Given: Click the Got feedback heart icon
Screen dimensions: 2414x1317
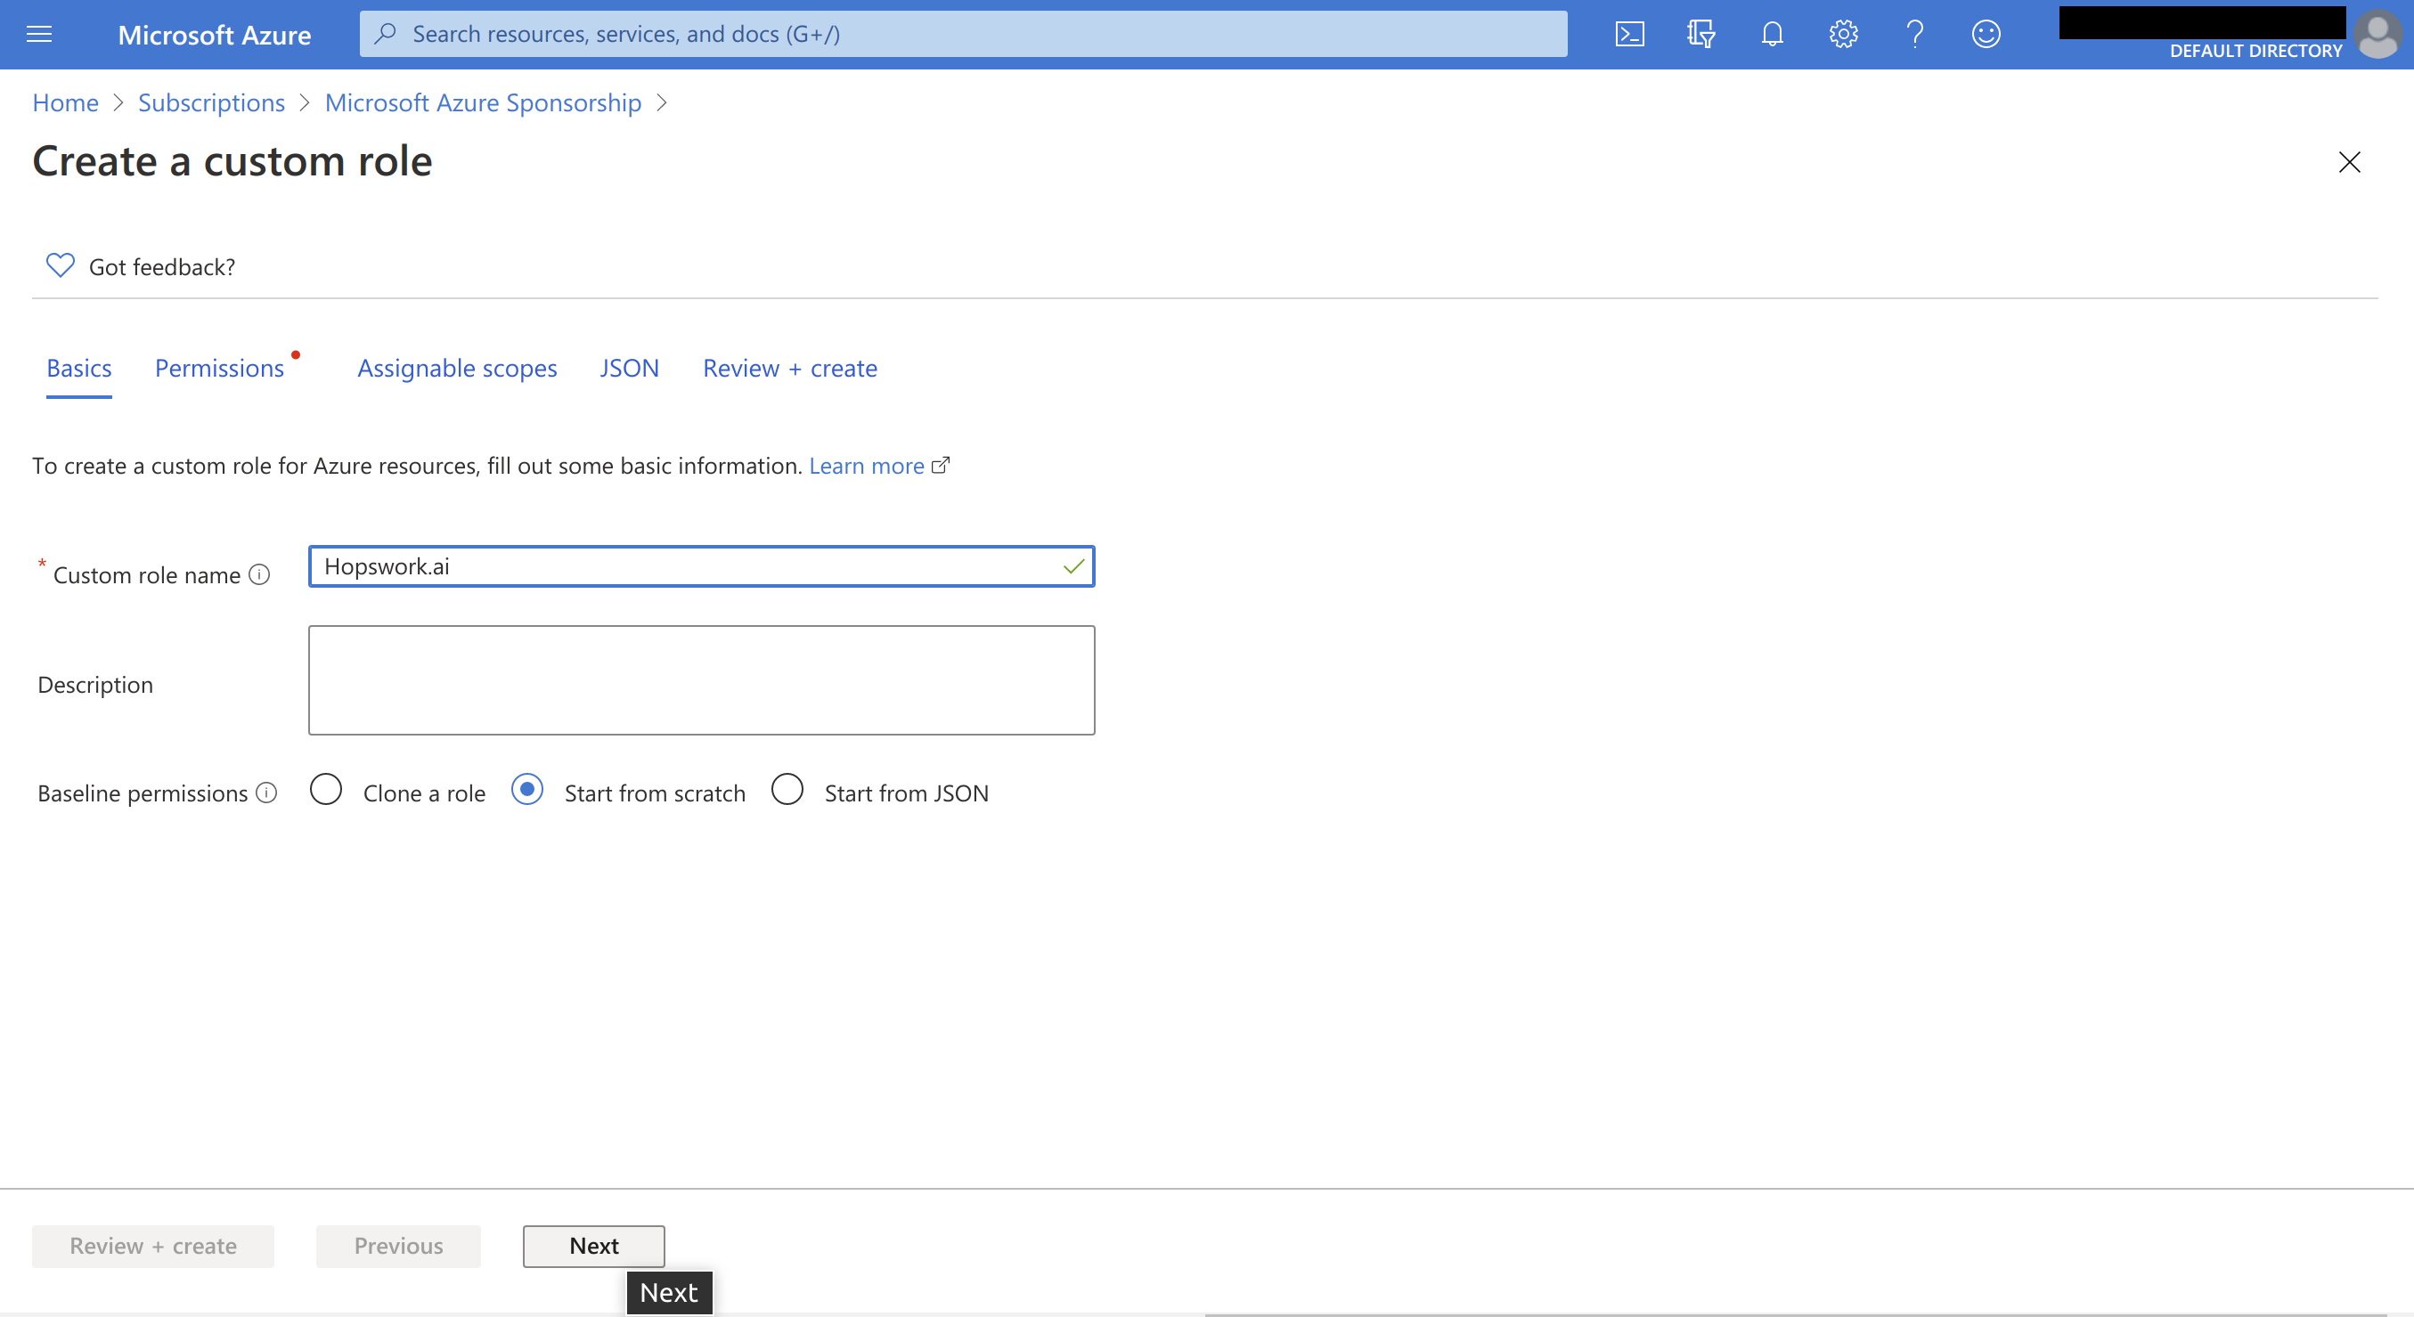Looking at the screenshot, I should (60, 266).
